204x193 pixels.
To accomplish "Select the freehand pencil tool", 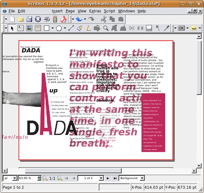I will point(89,28).
